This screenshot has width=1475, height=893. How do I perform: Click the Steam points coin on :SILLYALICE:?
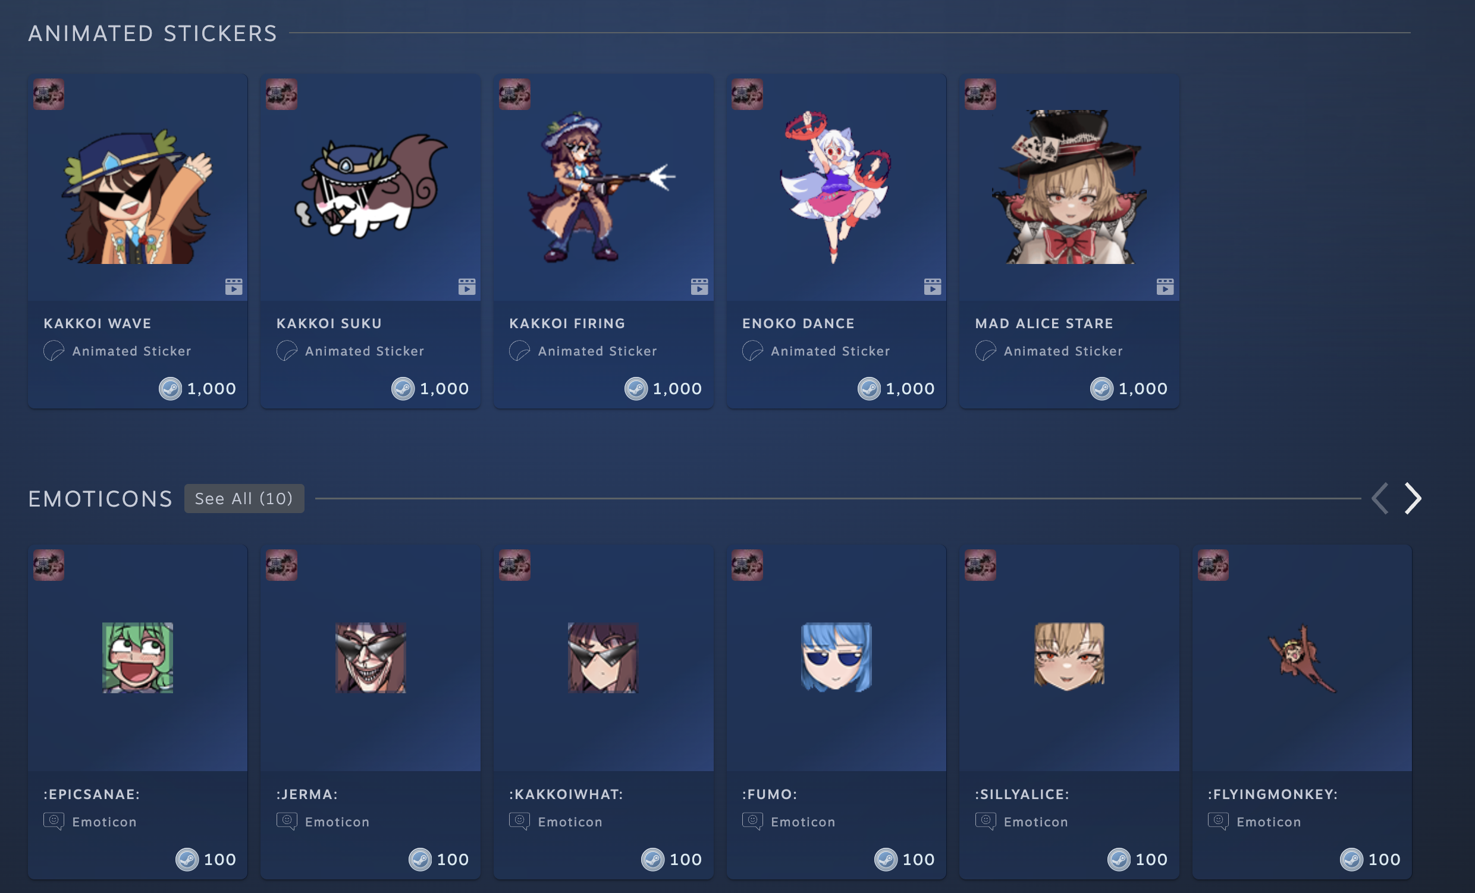coord(1118,860)
